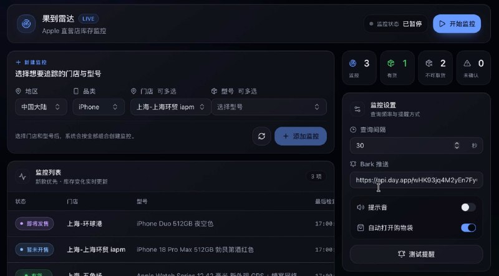Image resolution: width=499 pixels, height=276 pixels.
Task: Click the 查询间隔 stepper arrows
Action: click(457, 145)
